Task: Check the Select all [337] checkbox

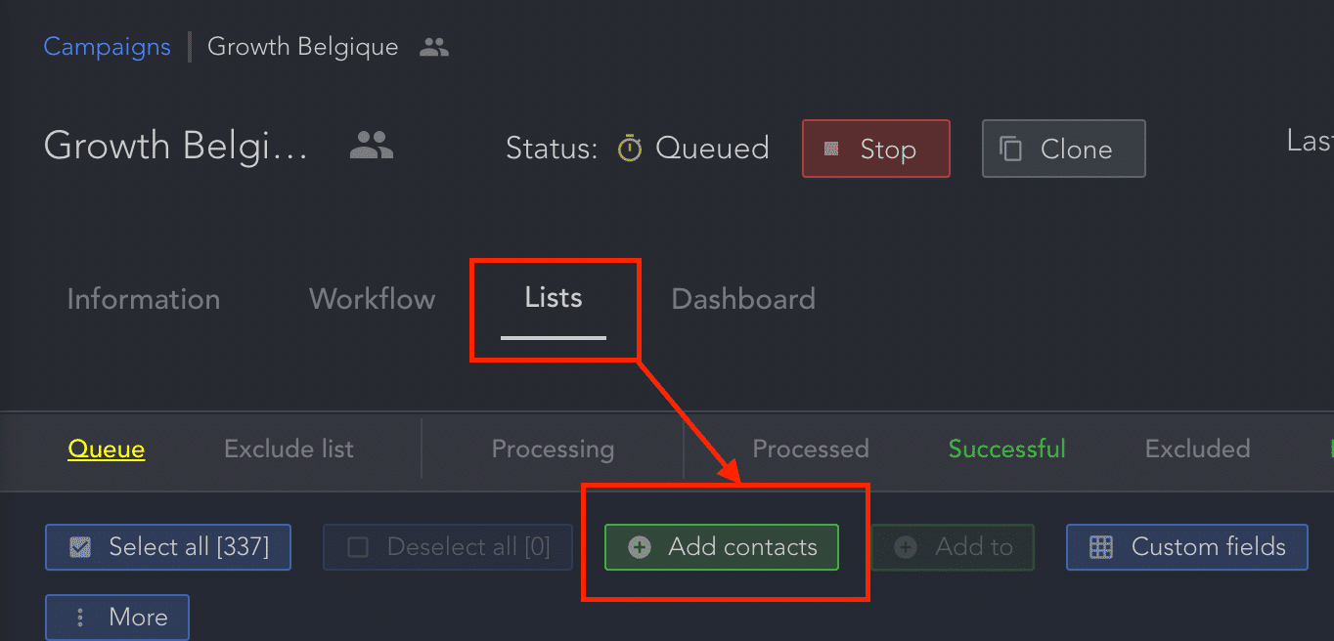Action: point(80,547)
